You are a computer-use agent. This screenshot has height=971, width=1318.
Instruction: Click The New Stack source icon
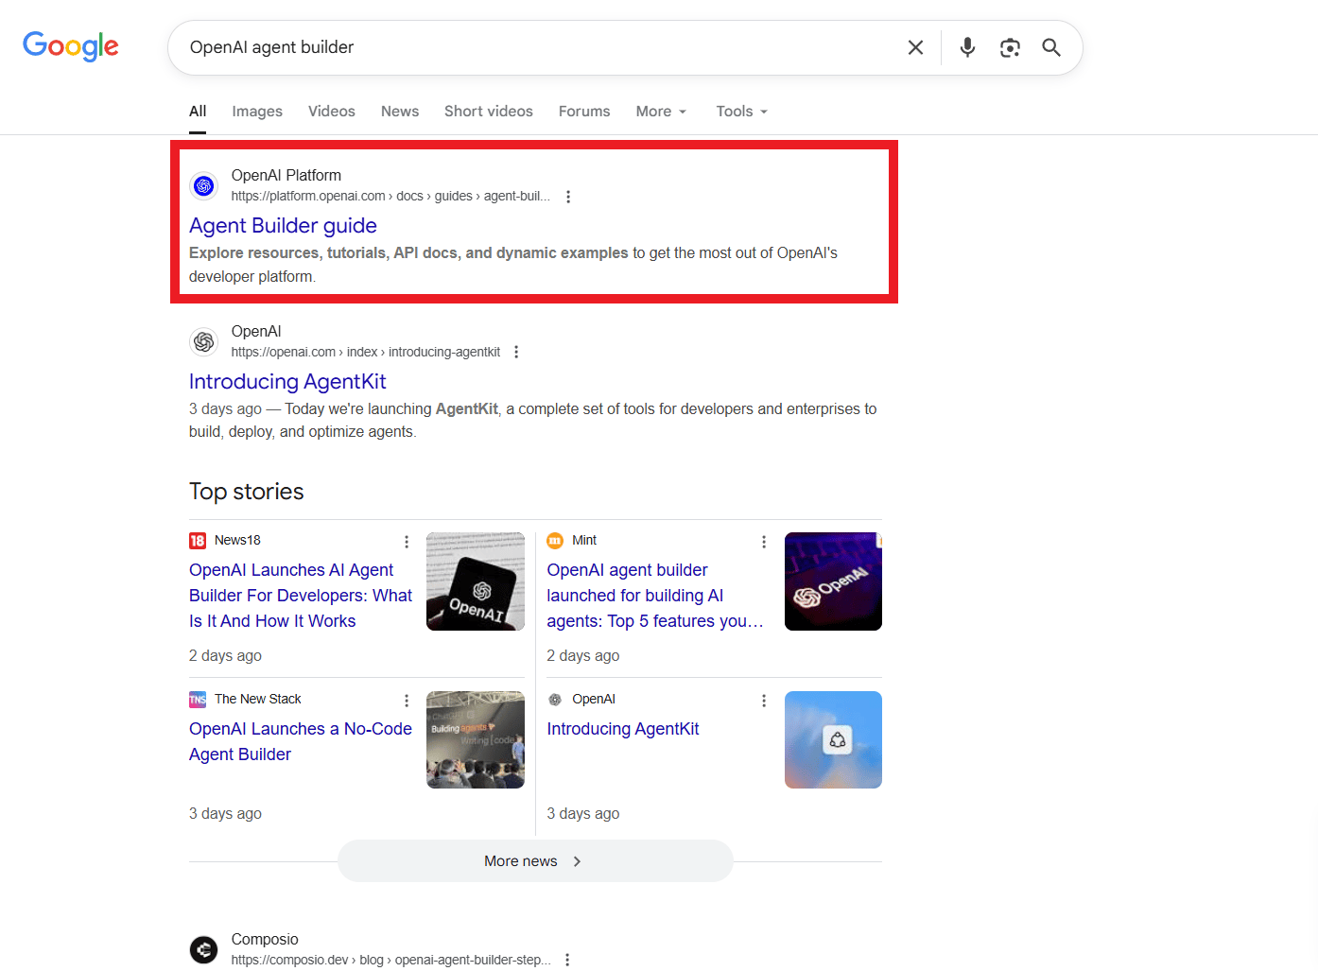(x=198, y=700)
